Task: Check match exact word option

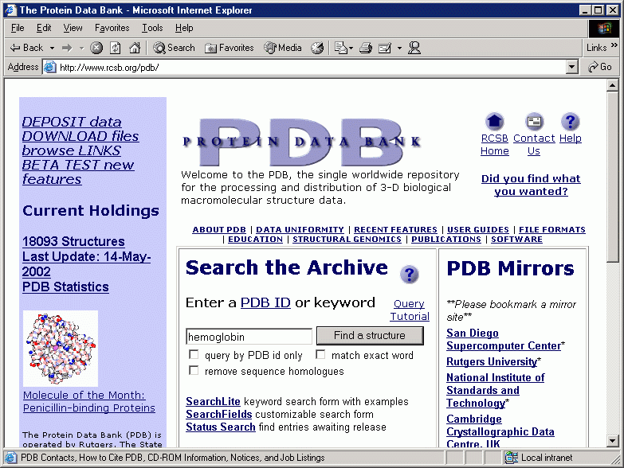Action: point(320,354)
